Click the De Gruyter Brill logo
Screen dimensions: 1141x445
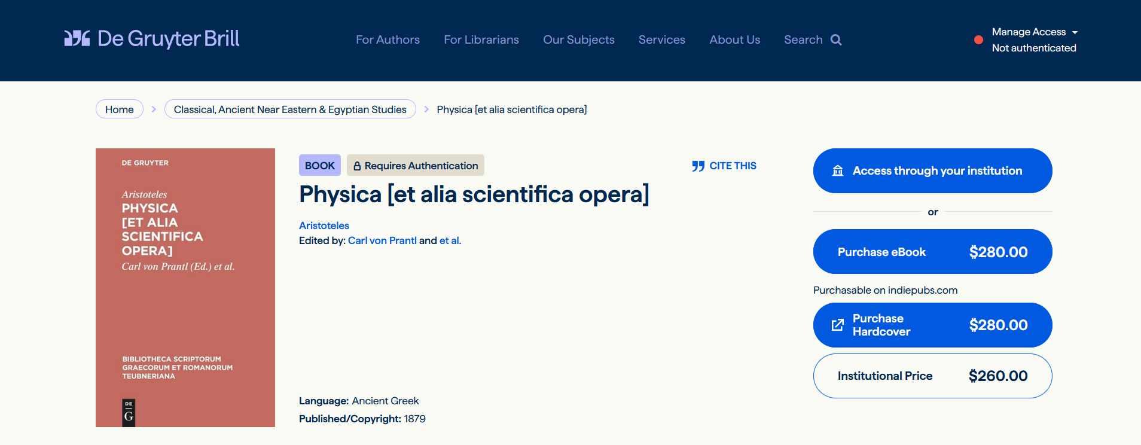click(152, 39)
